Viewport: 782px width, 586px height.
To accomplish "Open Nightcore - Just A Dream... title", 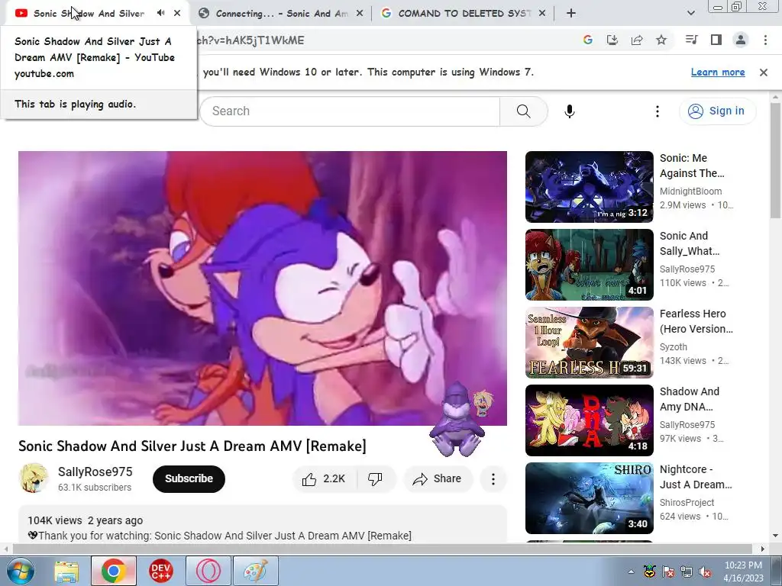I will pos(696,476).
